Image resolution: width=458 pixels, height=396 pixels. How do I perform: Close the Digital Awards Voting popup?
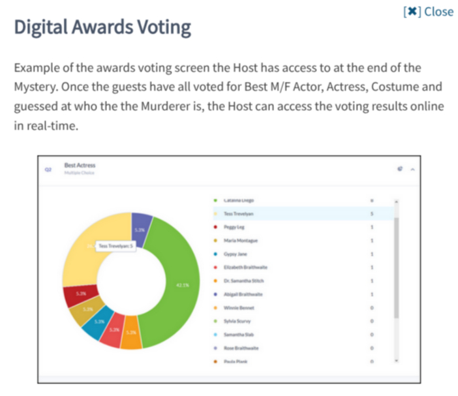pos(428,12)
